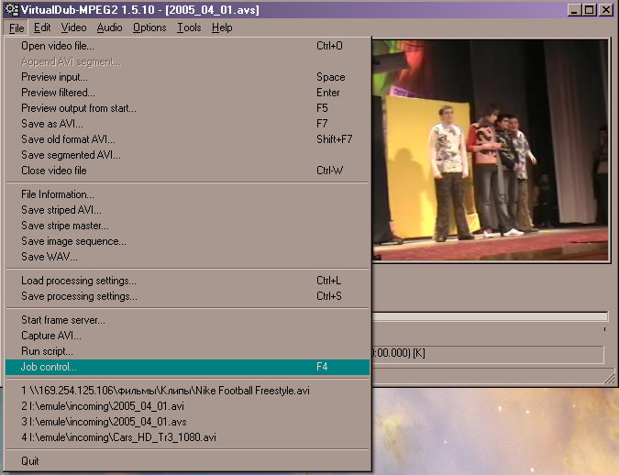The image size is (619, 475).
Task: Choose Save image sequence option
Action: coord(73,241)
